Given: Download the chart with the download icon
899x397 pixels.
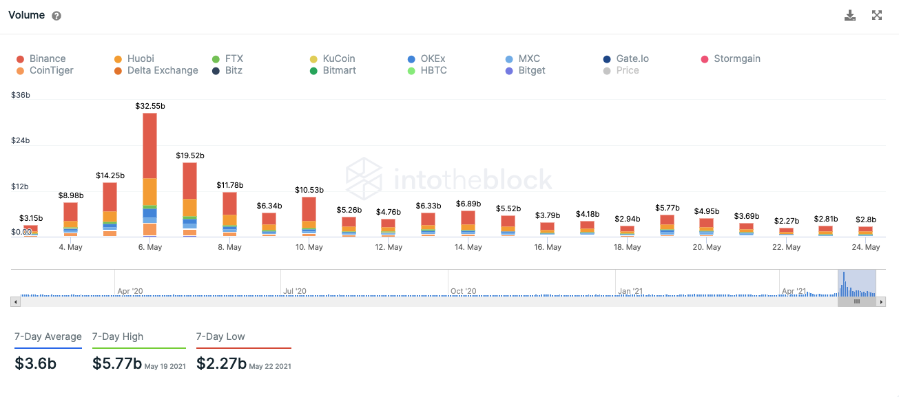Looking at the screenshot, I should (850, 16).
